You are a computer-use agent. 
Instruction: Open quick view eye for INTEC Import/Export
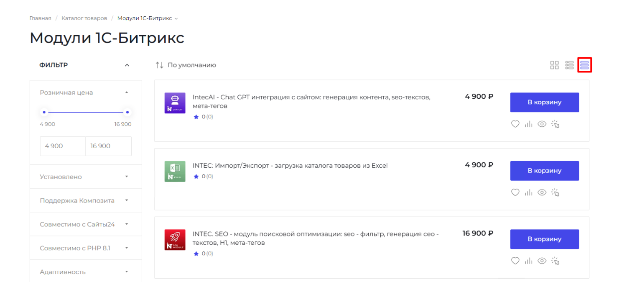[x=542, y=192]
